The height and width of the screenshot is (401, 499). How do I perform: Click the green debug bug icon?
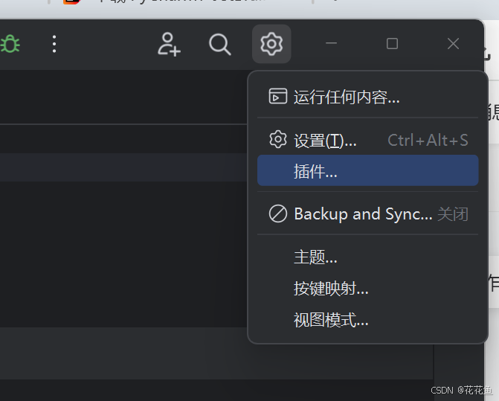[x=10, y=44]
